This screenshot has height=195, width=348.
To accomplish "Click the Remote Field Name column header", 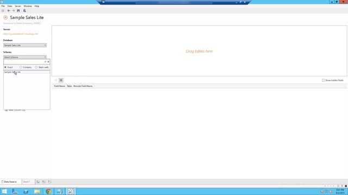I will (83, 86).
